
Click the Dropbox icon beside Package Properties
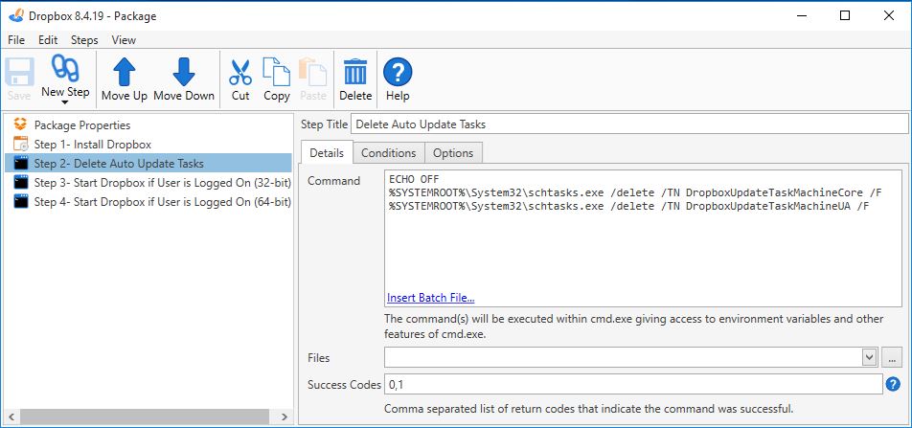[x=20, y=124]
